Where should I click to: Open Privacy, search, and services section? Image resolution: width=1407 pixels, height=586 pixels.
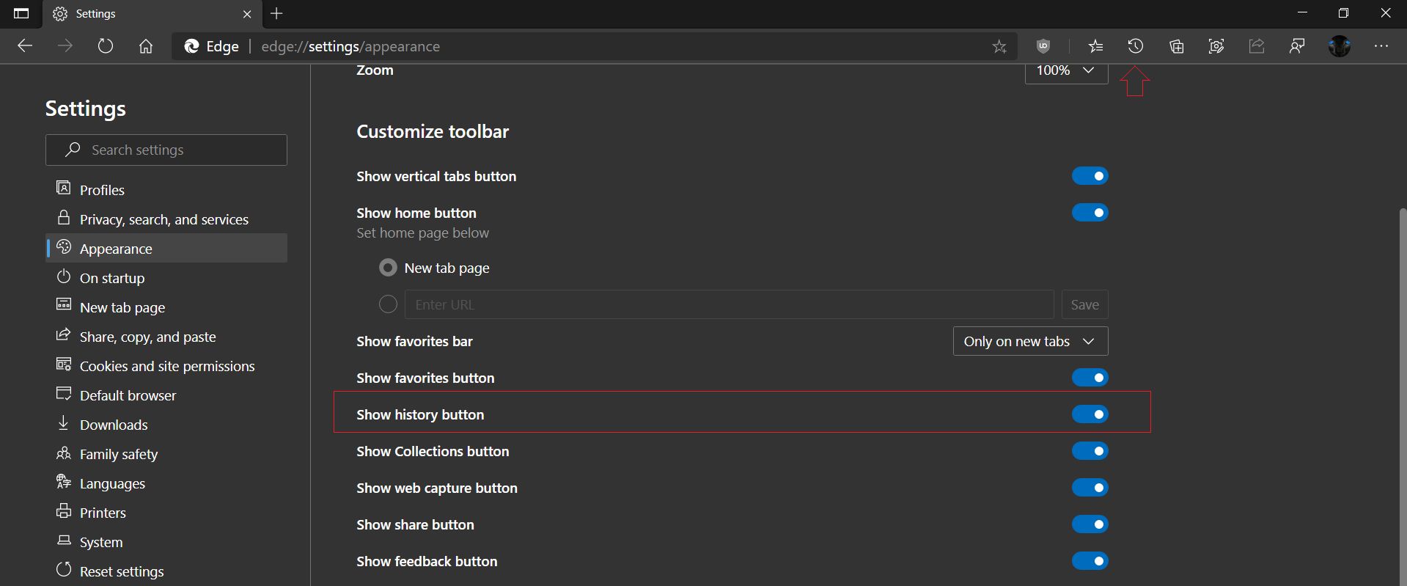[x=166, y=219]
